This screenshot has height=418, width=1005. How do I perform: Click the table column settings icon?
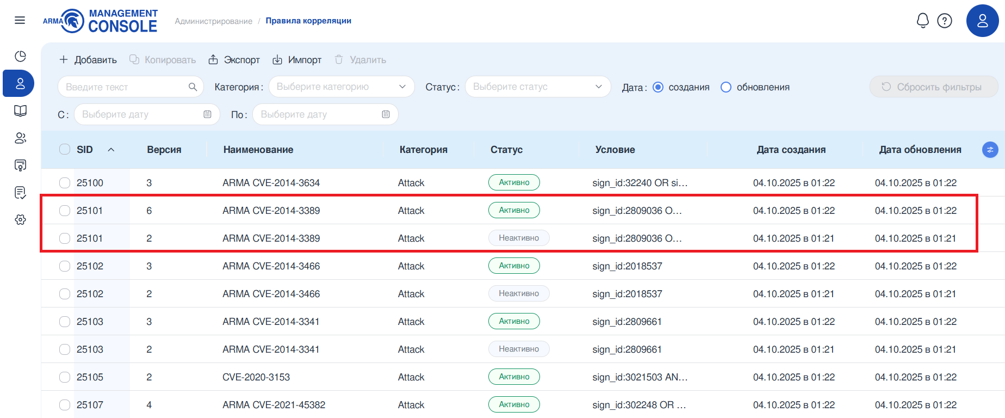pyautogui.click(x=990, y=150)
